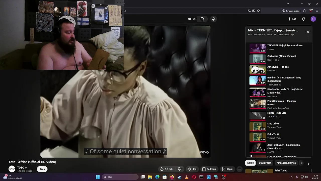Open the Mix playlist three-dot options
The width and height of the screenshot is (321, 181).
[x=308, y=39]
